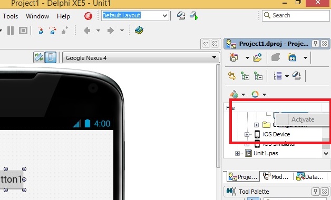Expand the Unit1.pas node

[x=238, y=153]
